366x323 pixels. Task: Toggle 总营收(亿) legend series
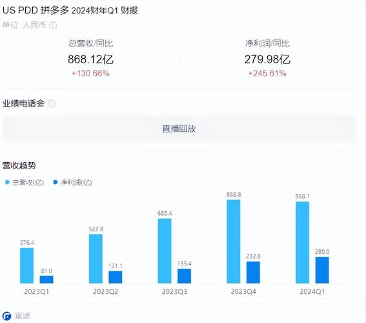point(25,182)
